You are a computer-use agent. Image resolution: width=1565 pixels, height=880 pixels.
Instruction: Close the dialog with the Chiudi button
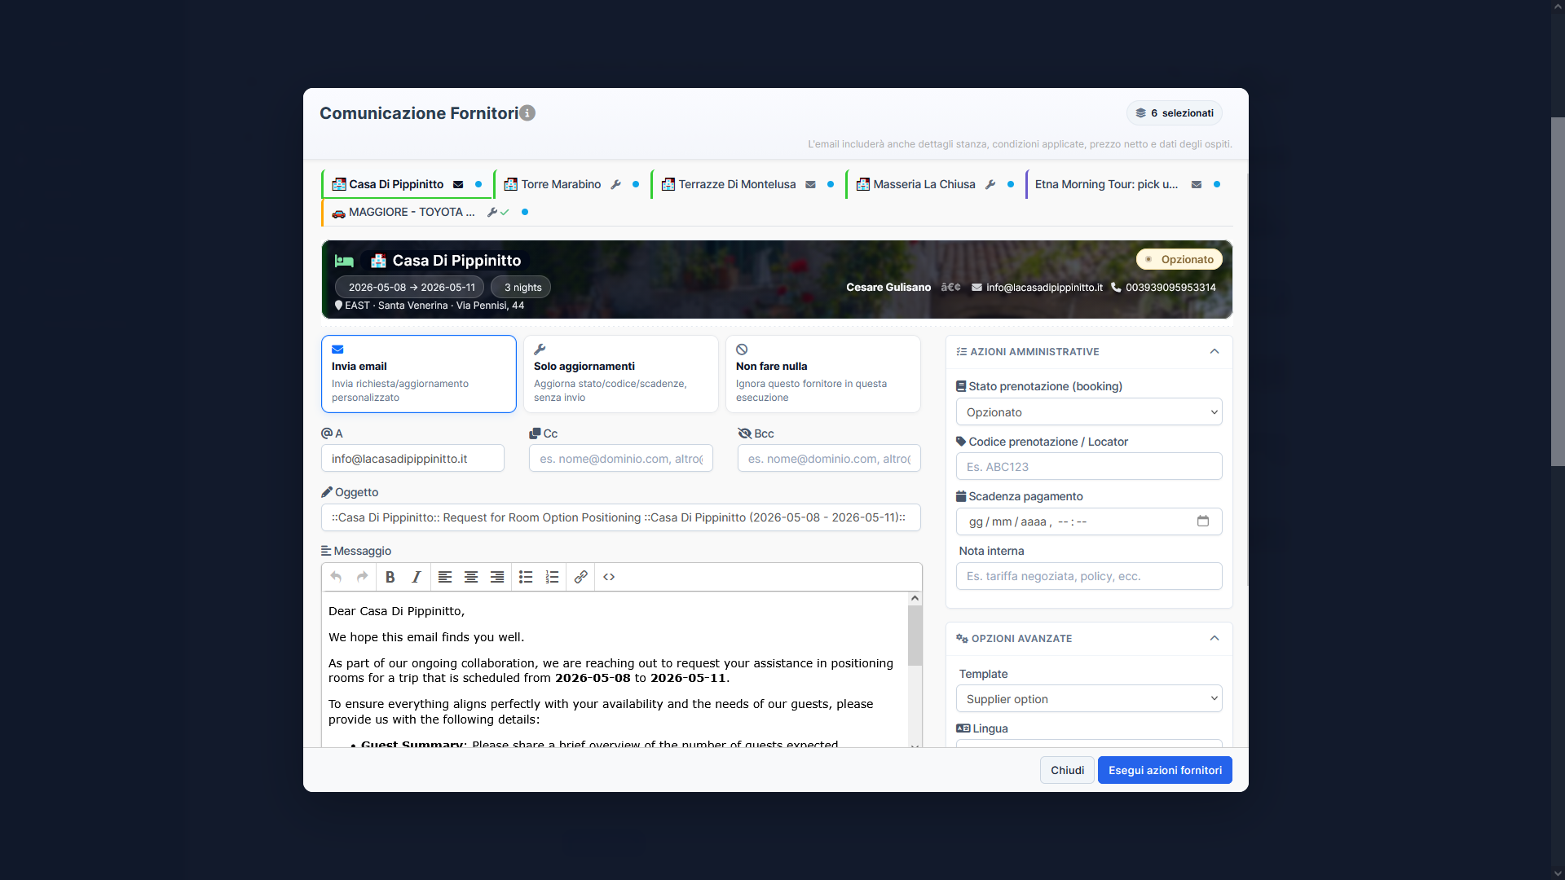pos(1067,769)
